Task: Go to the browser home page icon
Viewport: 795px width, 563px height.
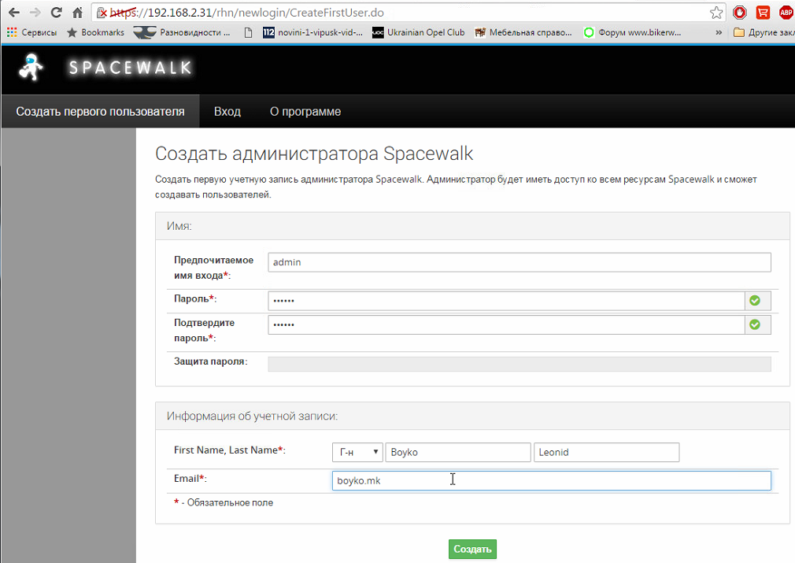Action: tap(77, 13)
